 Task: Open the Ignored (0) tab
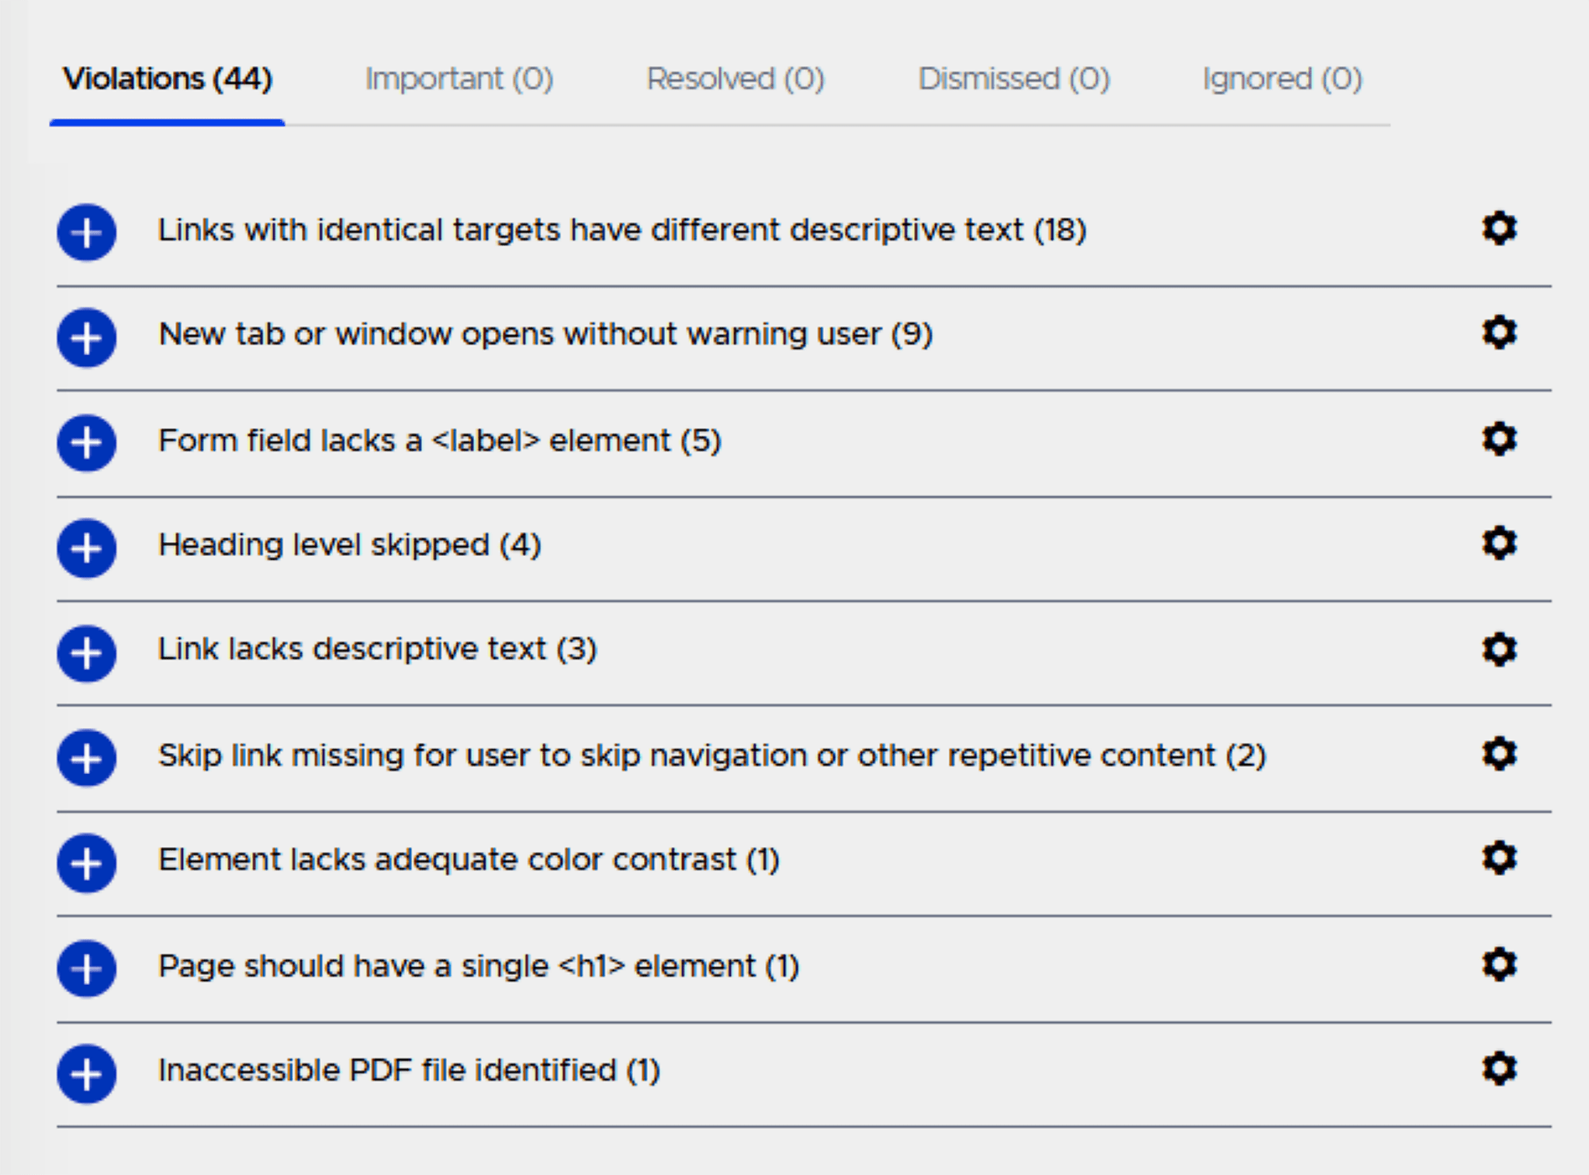(1282, 79)
